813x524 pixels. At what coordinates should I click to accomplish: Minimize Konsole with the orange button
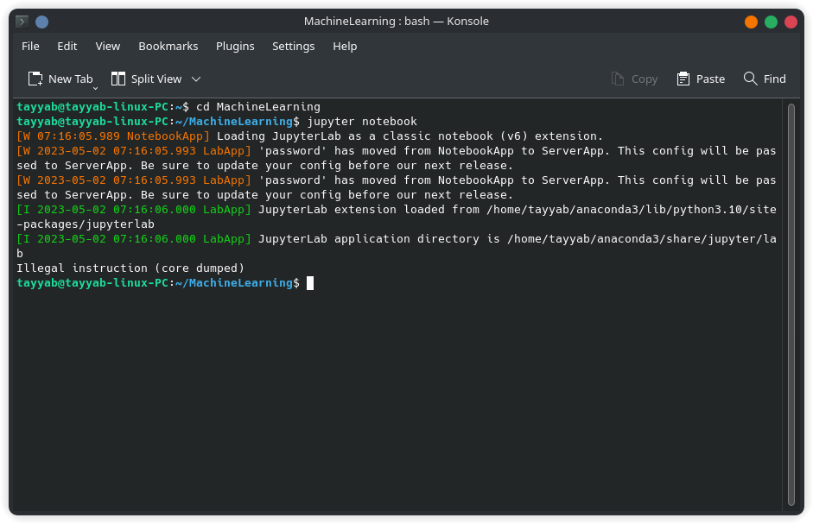pyautogui.click(x=751, y=22)
